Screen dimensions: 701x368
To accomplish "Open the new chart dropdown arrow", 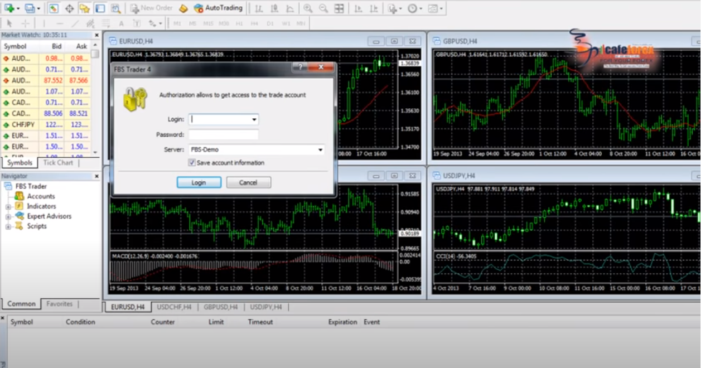I will click(x=18, y=8).
